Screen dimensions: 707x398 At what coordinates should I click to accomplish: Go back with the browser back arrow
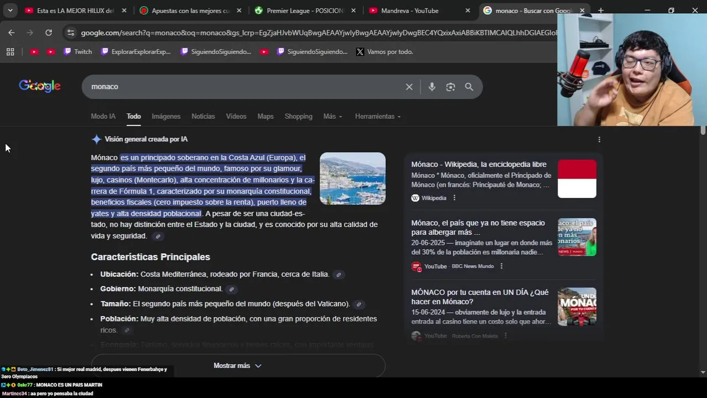(12, 33)
